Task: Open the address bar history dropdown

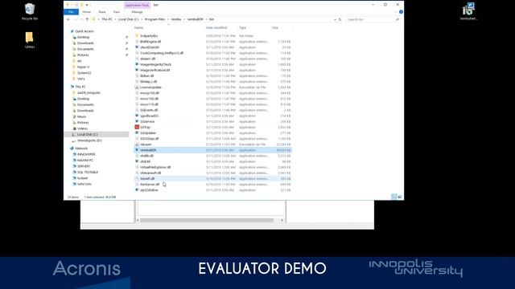Action: [x=335, y=19]
